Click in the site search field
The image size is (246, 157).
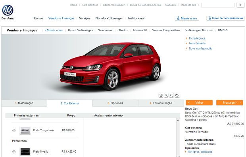[x=218, y=5]
